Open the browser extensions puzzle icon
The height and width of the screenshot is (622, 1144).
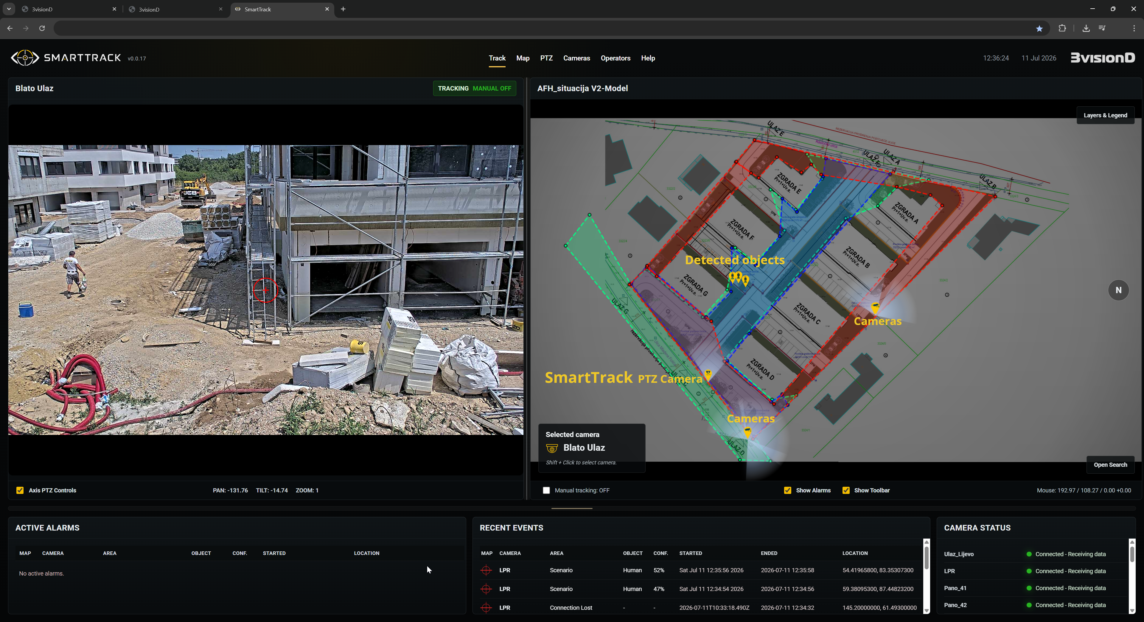pyautogui.click(x=1062, y=28)
